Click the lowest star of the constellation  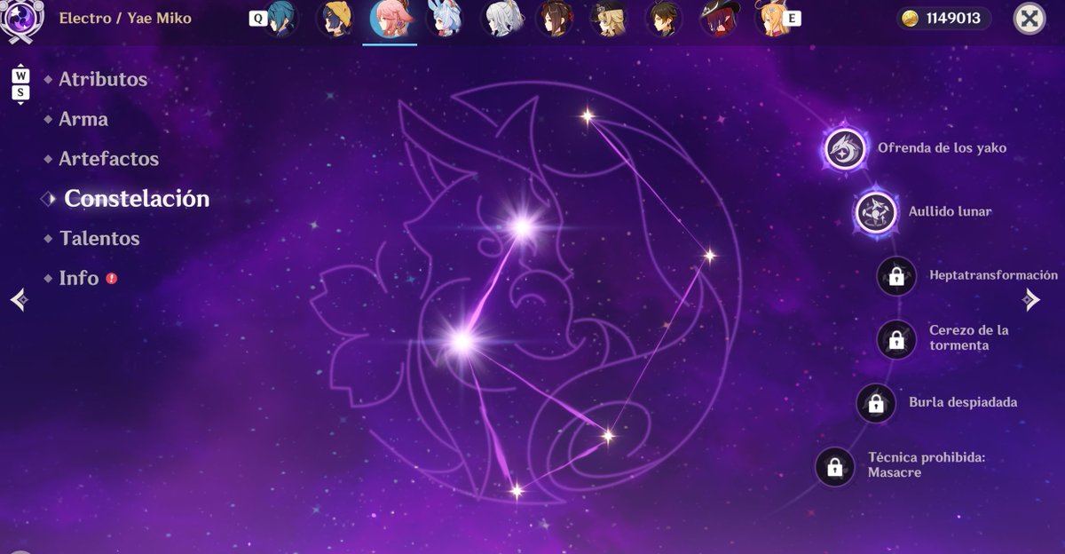[517, 490]
